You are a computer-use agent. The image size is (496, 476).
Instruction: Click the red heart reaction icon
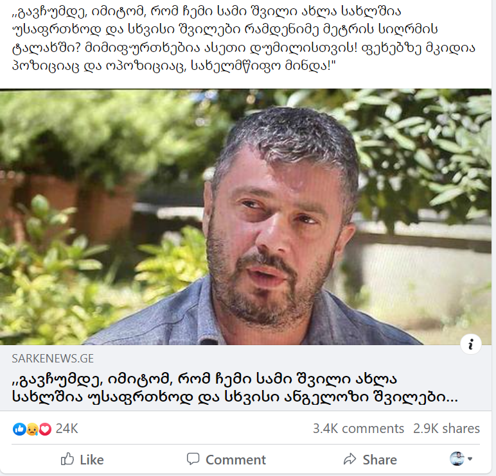pyautogui.click(x=45, y=429)
